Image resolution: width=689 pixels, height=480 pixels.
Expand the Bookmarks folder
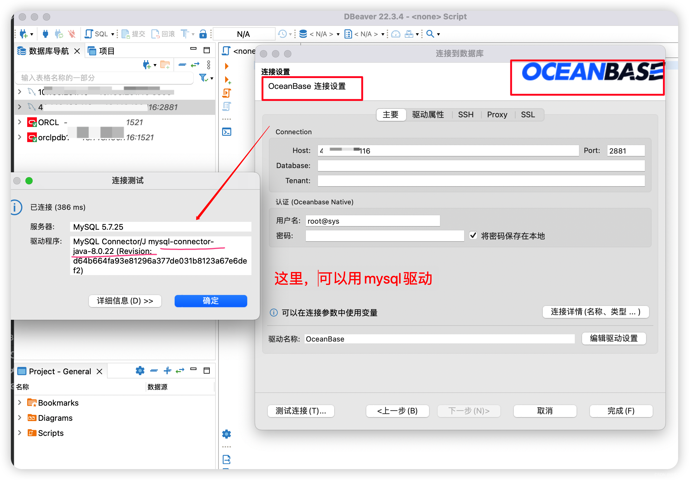20,403
